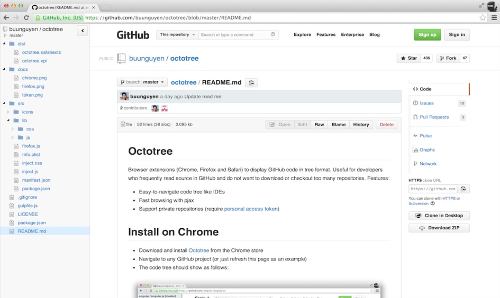500x298 pixels.
Task: Go to Pull Requests in the sidebar
Action: [x=434, y=117]
